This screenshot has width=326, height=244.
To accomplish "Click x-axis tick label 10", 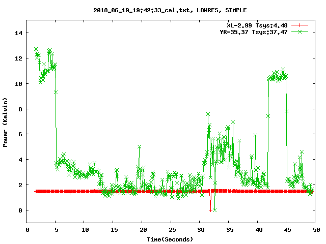I will click(85, 230).
